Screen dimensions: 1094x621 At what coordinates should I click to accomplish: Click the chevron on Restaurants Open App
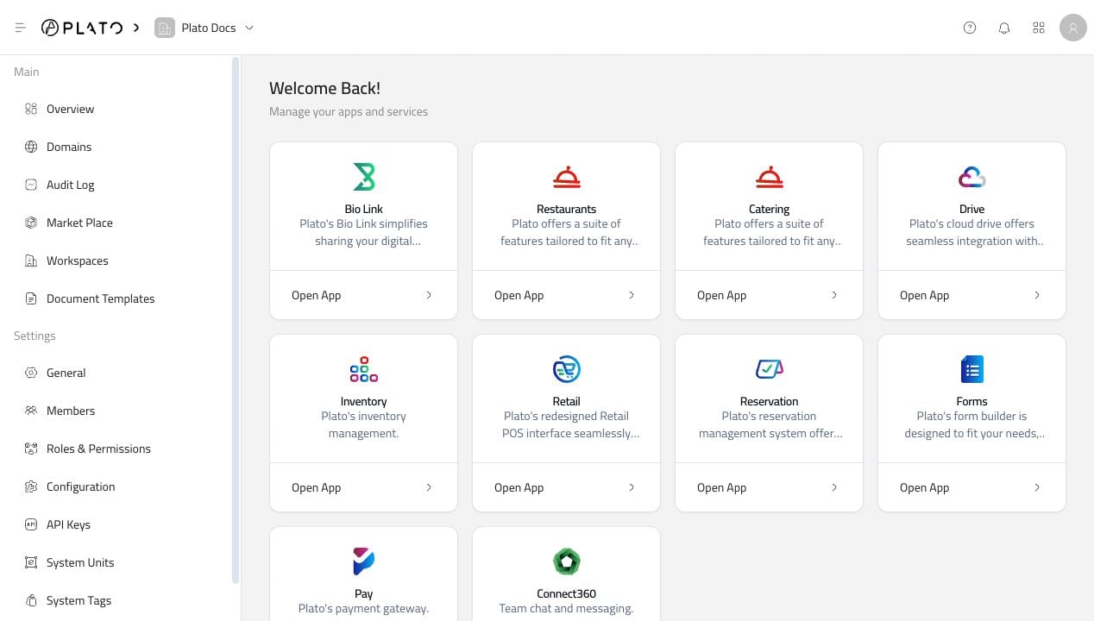click(x=632, y=295)
